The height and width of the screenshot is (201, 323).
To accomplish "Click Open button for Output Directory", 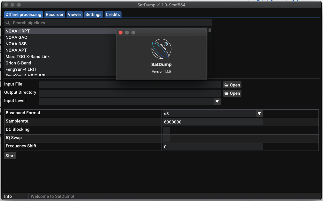I will pyautogui.click(x=232, y=93).
